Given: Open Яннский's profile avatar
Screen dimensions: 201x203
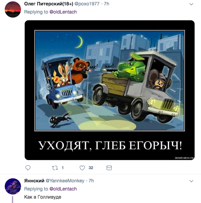Looking at the screenshot, I should coord(13,186).
